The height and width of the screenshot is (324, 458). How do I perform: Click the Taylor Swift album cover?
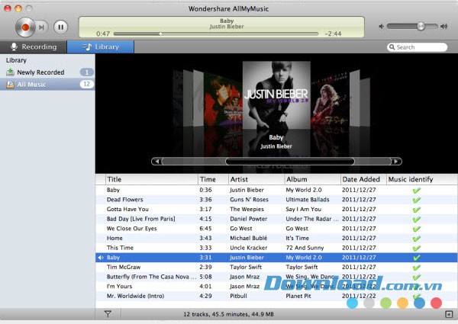[x=330, y=100]
